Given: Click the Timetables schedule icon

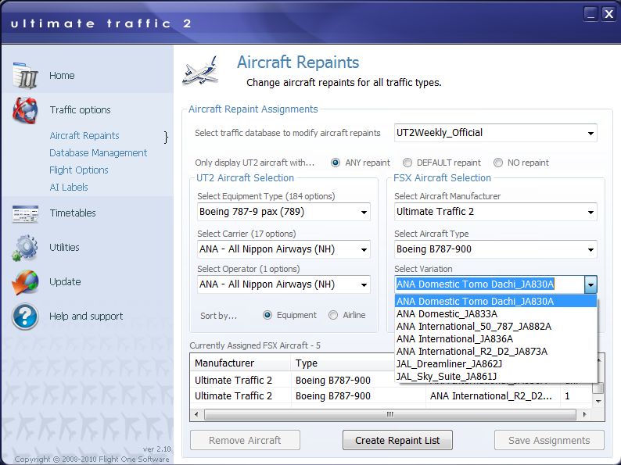Looking at the screenshot, I should point(25,213).
